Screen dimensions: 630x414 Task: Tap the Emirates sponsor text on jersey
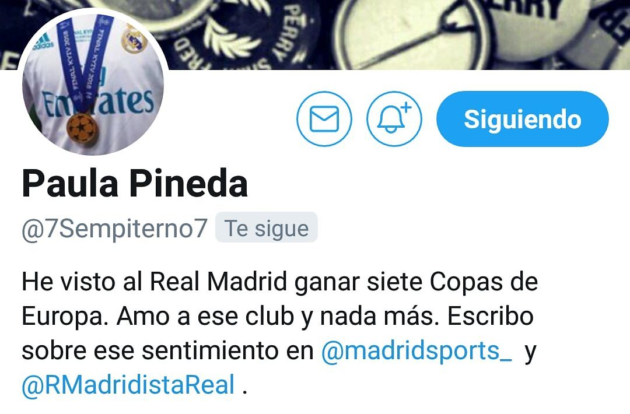tap(98, 103)
